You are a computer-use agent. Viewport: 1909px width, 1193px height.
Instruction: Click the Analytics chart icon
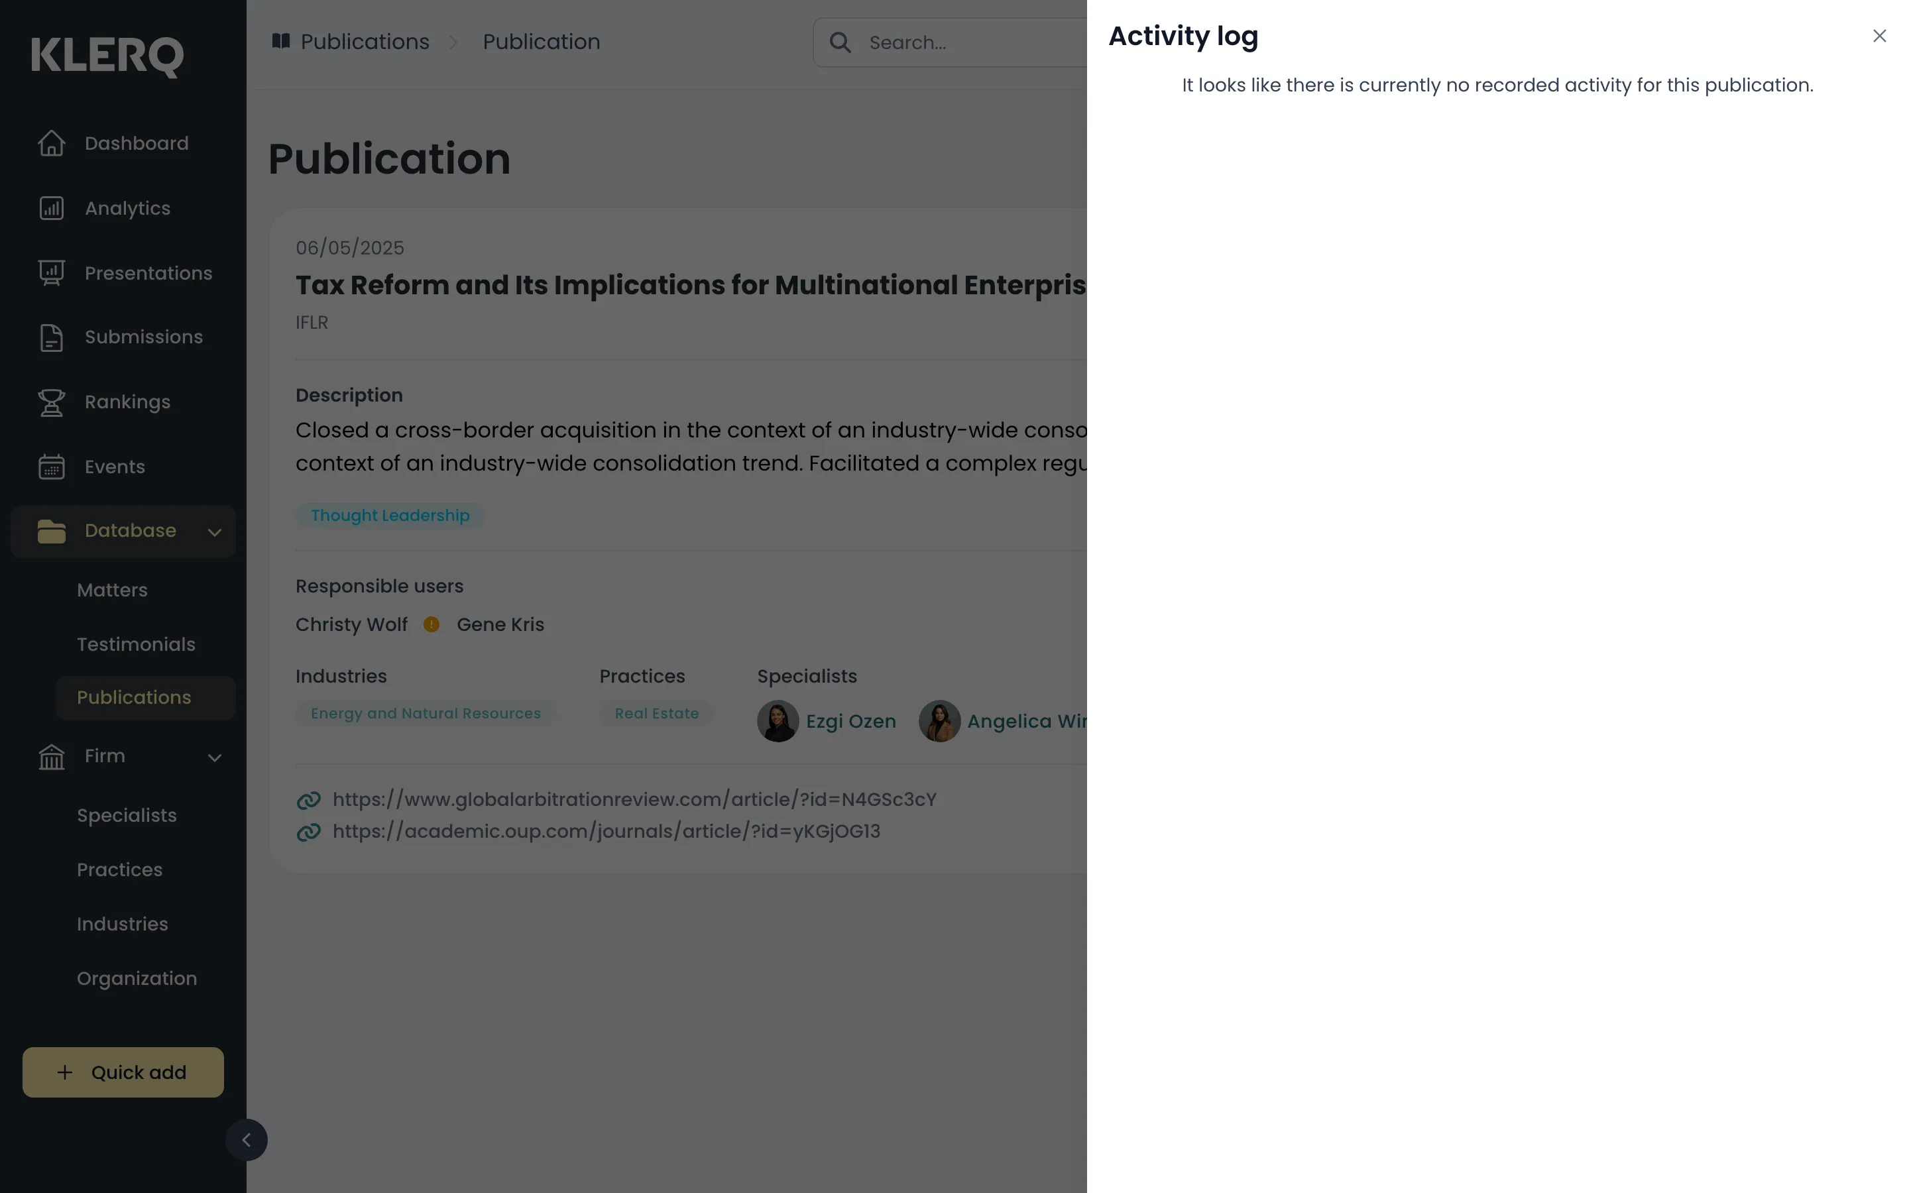[x=51, y=208]
